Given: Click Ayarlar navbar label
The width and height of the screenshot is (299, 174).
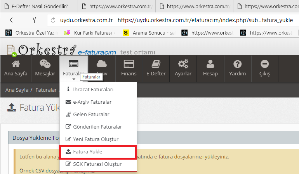Looking at the screenshot, I should coord(183,74).
